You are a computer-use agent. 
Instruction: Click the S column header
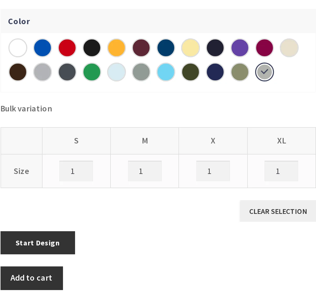pyautogui.click(x=76, y=141)
